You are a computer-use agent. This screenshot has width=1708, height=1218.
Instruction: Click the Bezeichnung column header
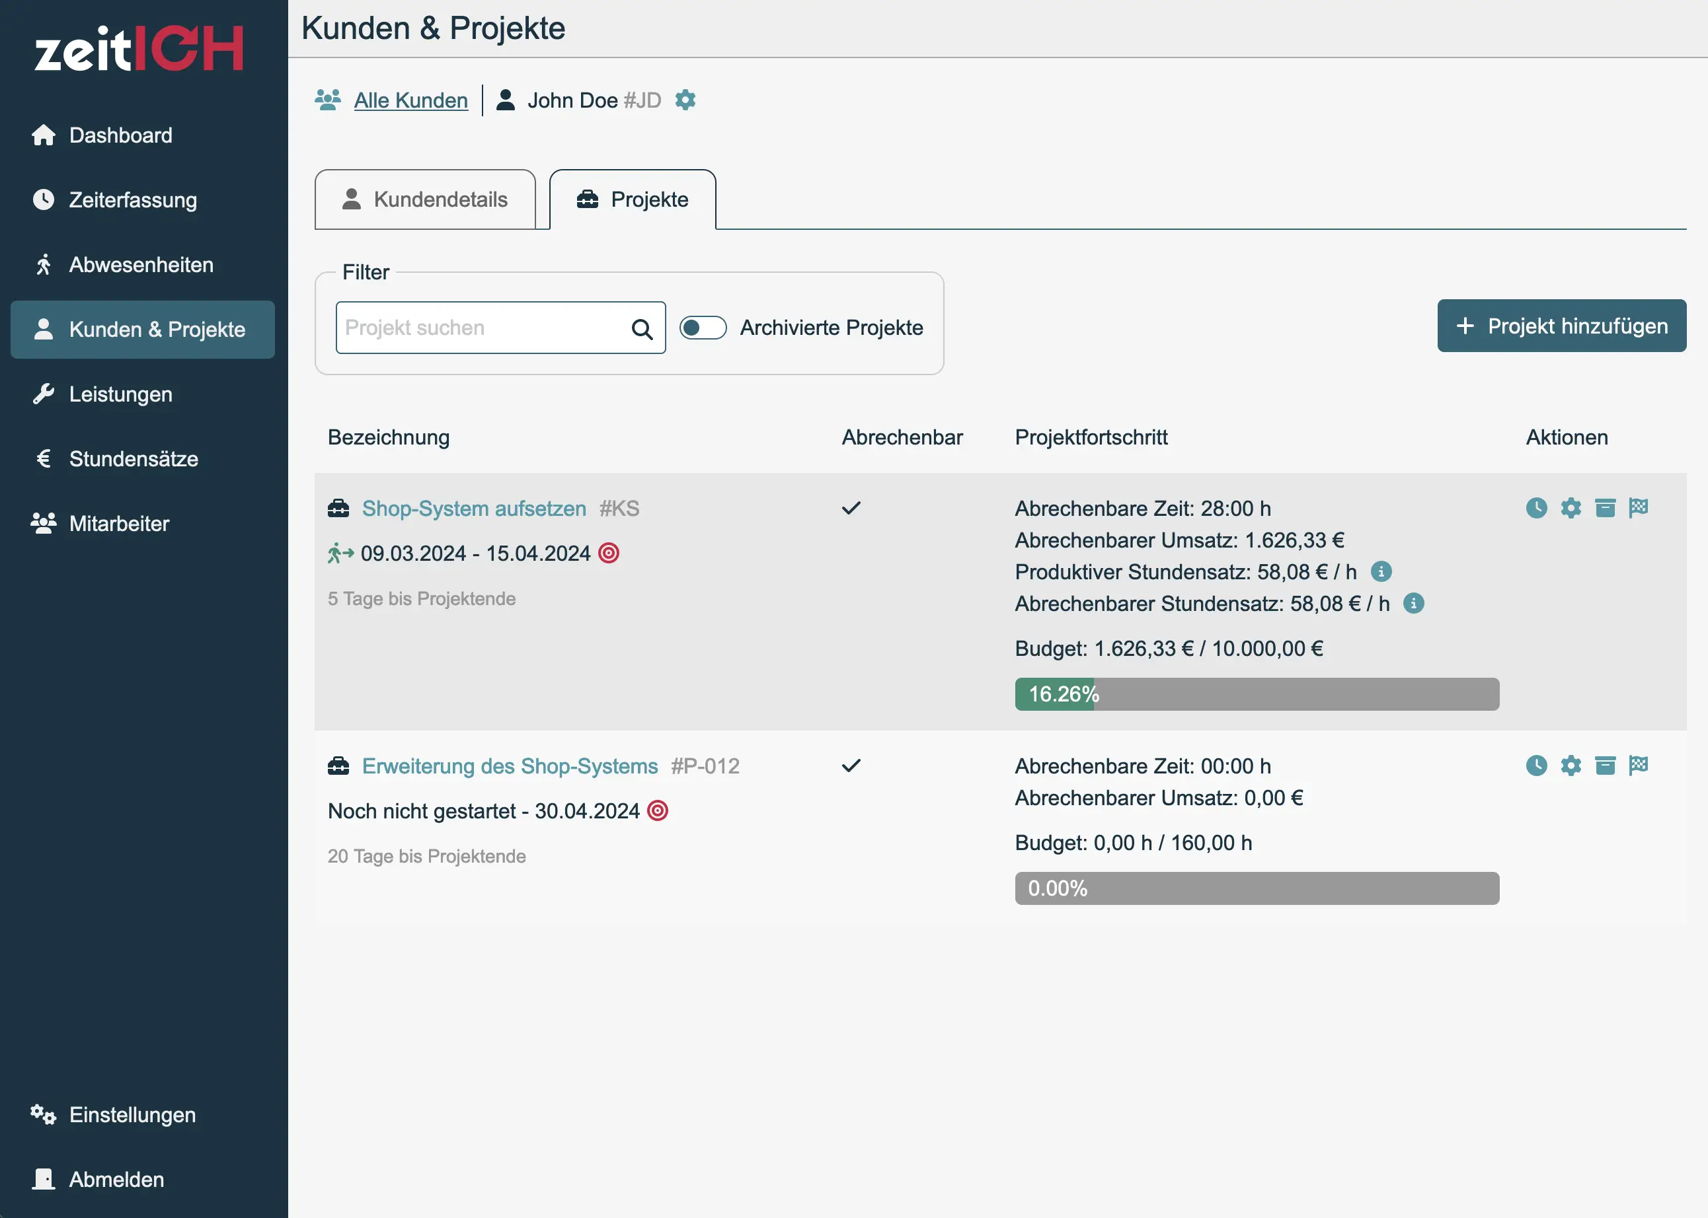389,438
